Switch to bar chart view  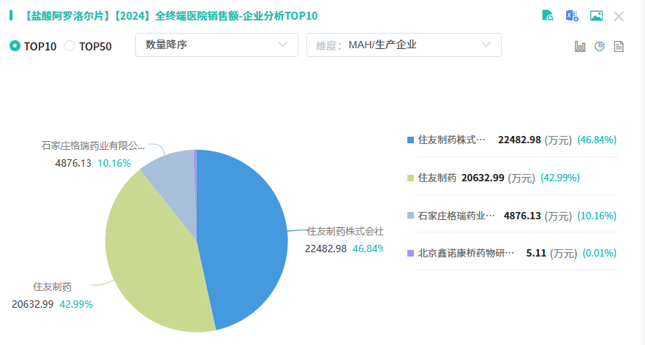tap(581, 46)
